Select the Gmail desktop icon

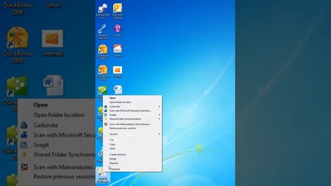coord(117,51)
